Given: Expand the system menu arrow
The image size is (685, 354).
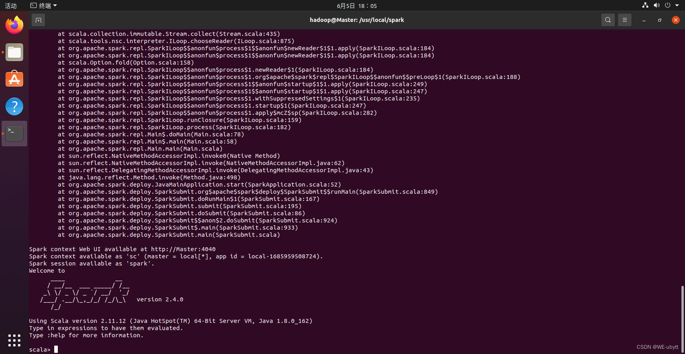Looking at the screenshot, I should (677, 6).
